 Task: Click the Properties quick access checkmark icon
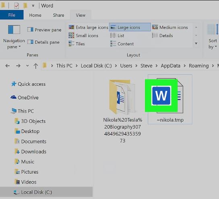(17, 6)
